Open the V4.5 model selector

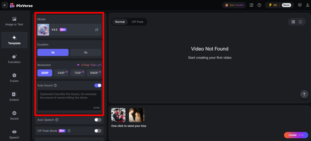pyautogui.click(x=70, y=30)
